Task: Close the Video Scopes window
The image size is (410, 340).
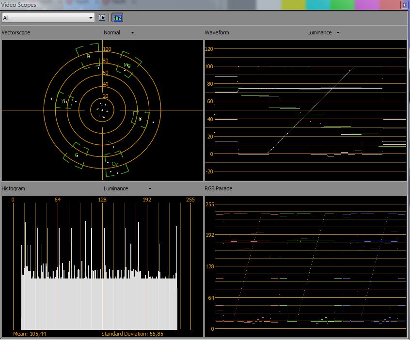Action: (404, 5)
